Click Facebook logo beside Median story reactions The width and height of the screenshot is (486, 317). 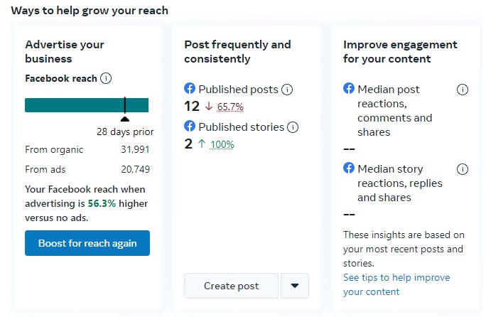point(349,168)
